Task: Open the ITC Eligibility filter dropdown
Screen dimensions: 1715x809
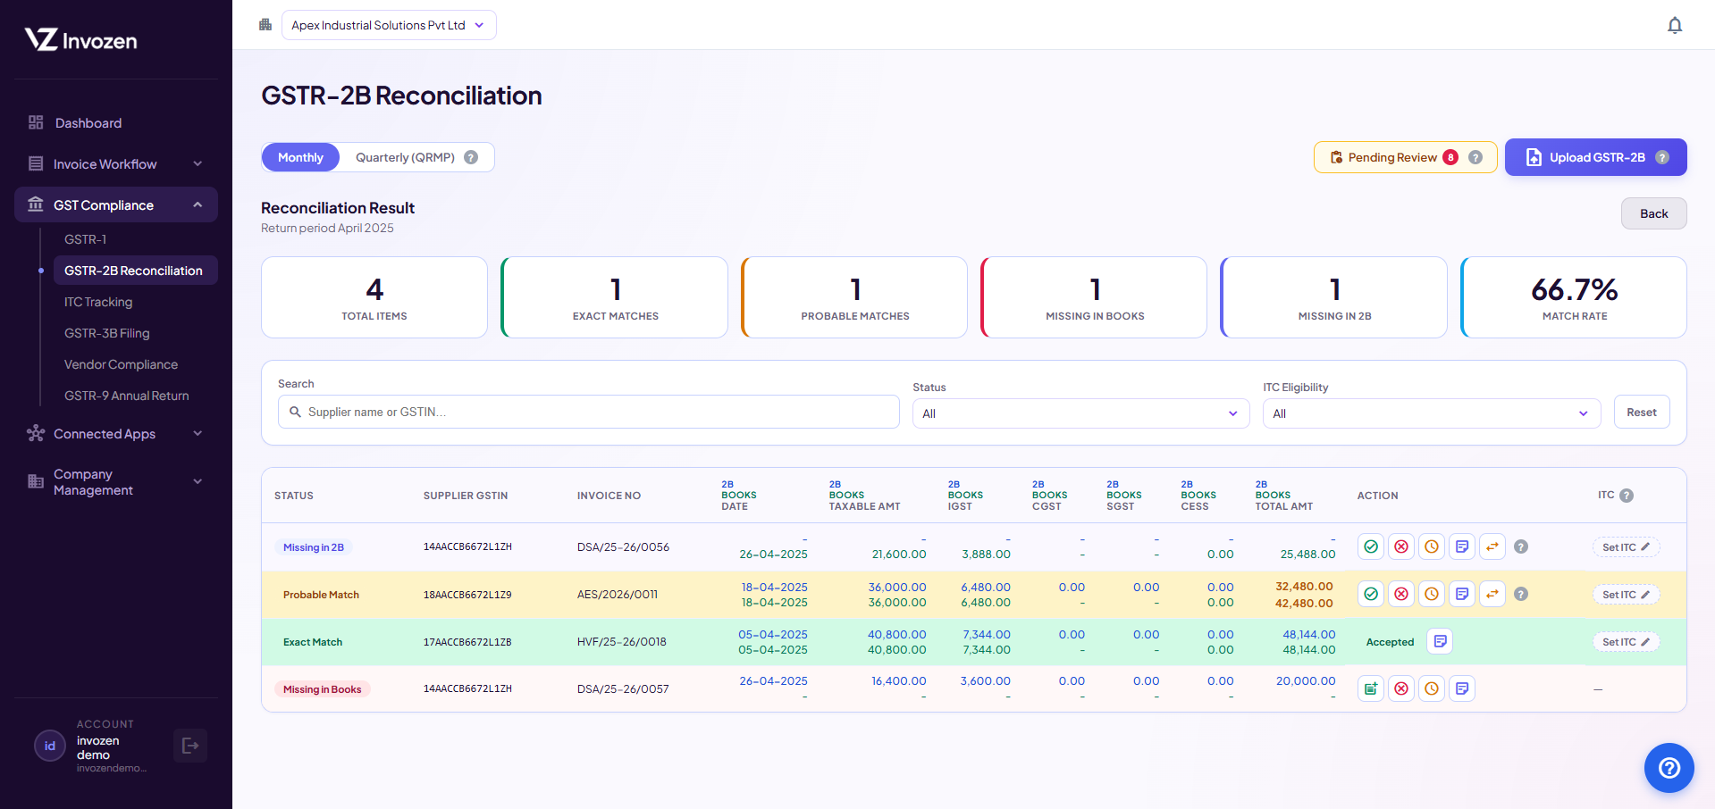Action: tap(1431, 413)
